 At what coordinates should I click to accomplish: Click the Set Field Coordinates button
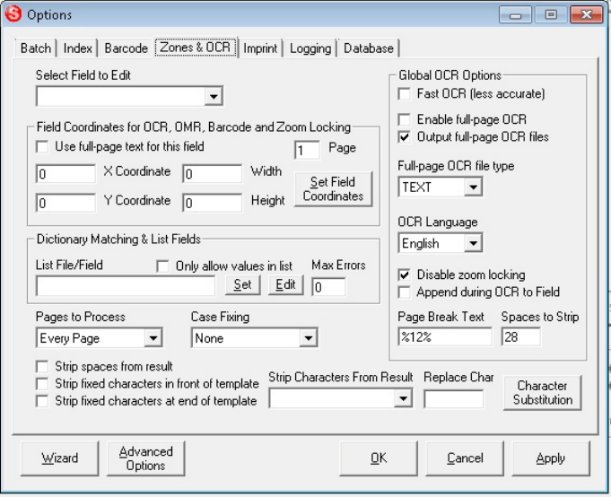[x=333, y=189]
